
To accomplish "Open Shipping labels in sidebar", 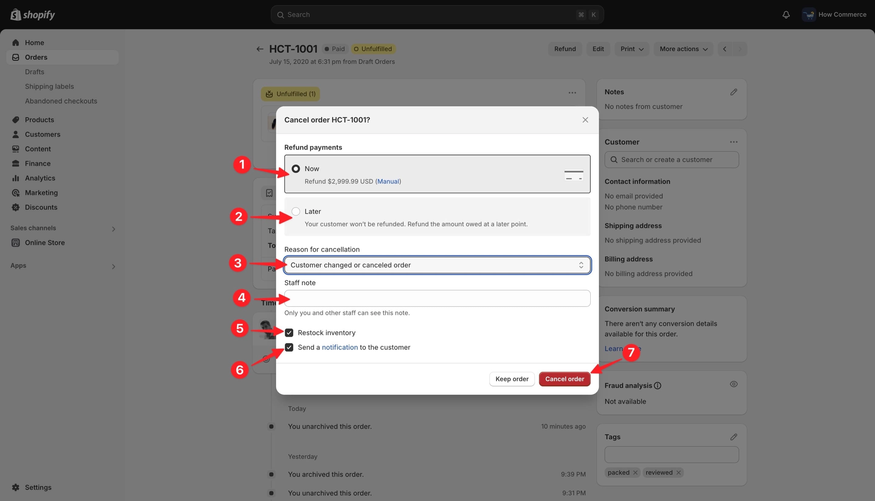I will coord(49,86).
